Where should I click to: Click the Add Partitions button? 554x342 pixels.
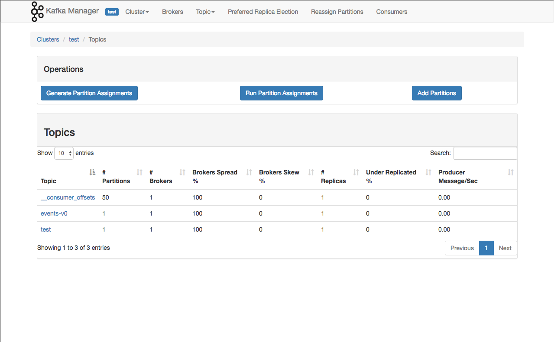[x=437, y=93]
